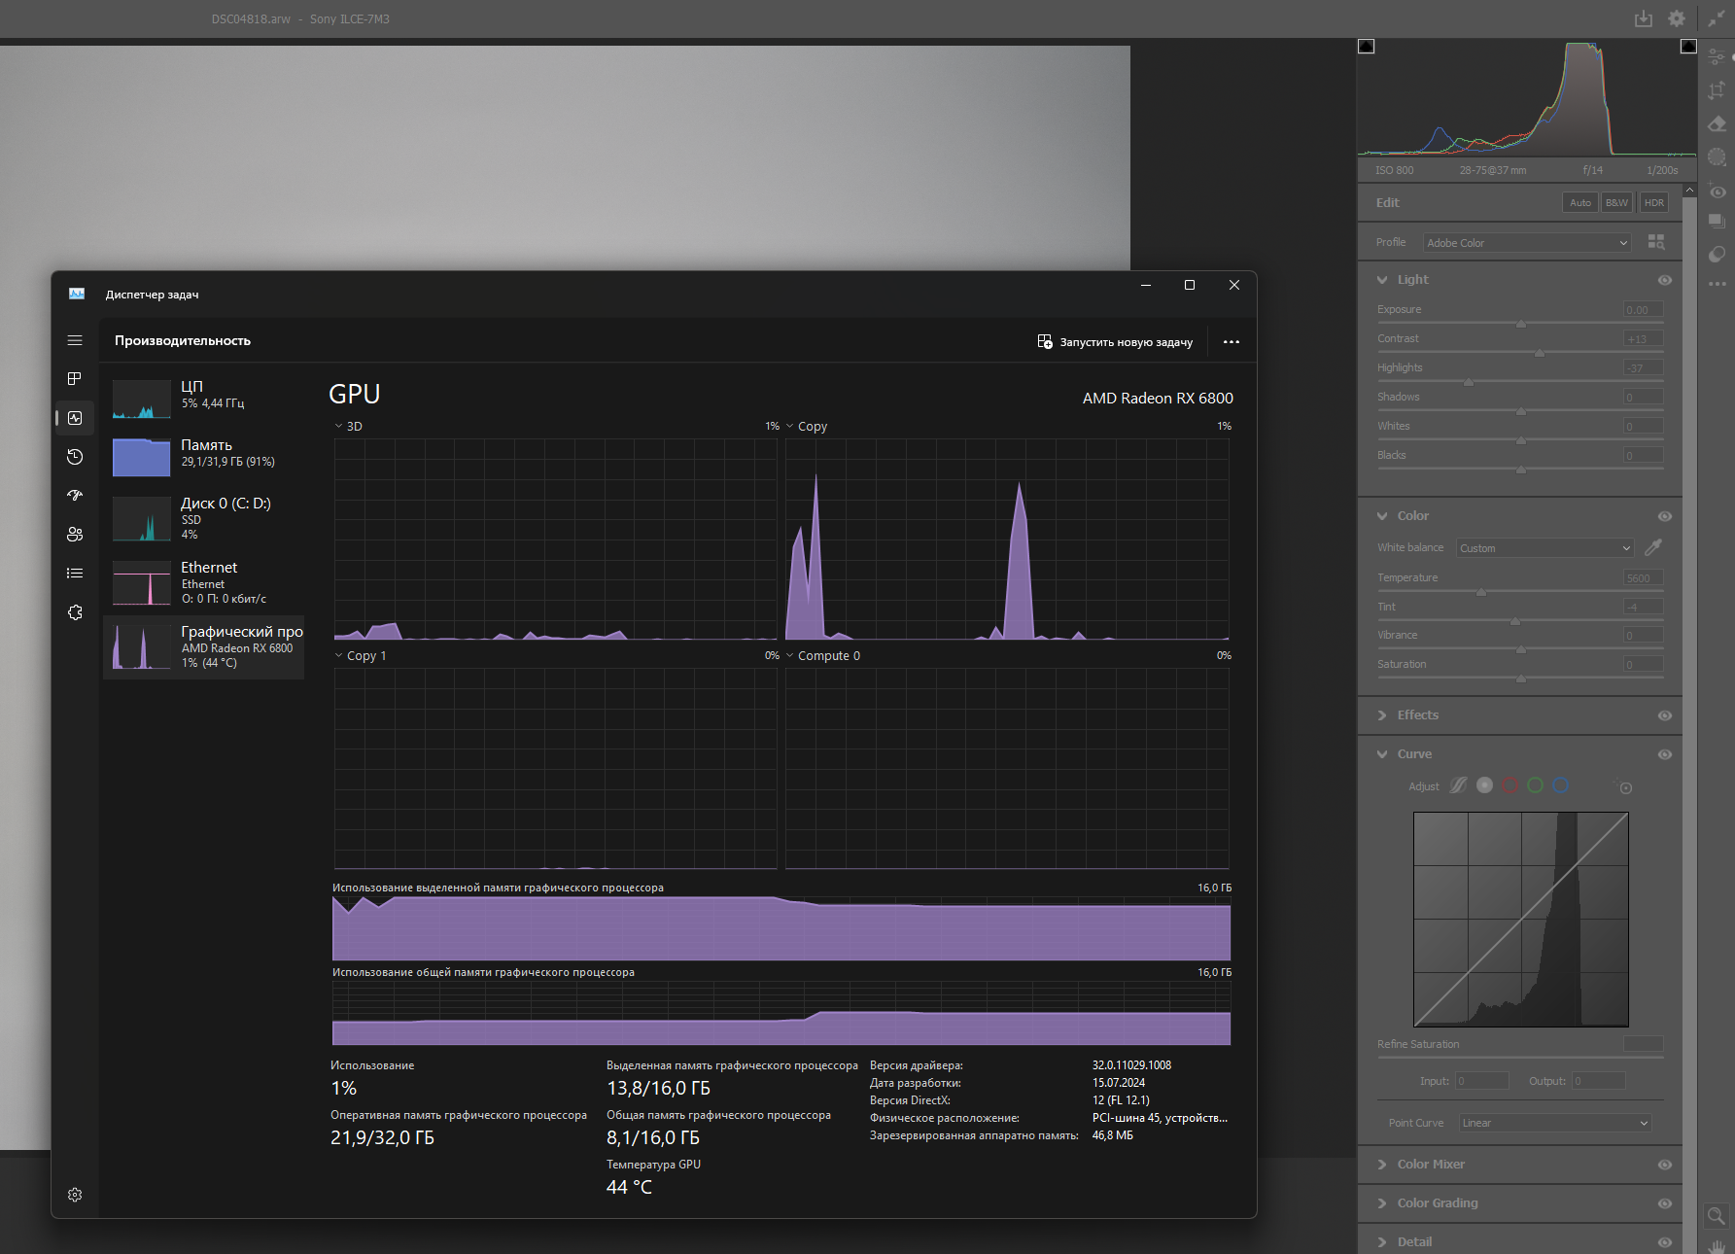This screenshot has width=1735, height=1254.
Task: Select the red channel curve circle
Action: tap(1509, 785)
